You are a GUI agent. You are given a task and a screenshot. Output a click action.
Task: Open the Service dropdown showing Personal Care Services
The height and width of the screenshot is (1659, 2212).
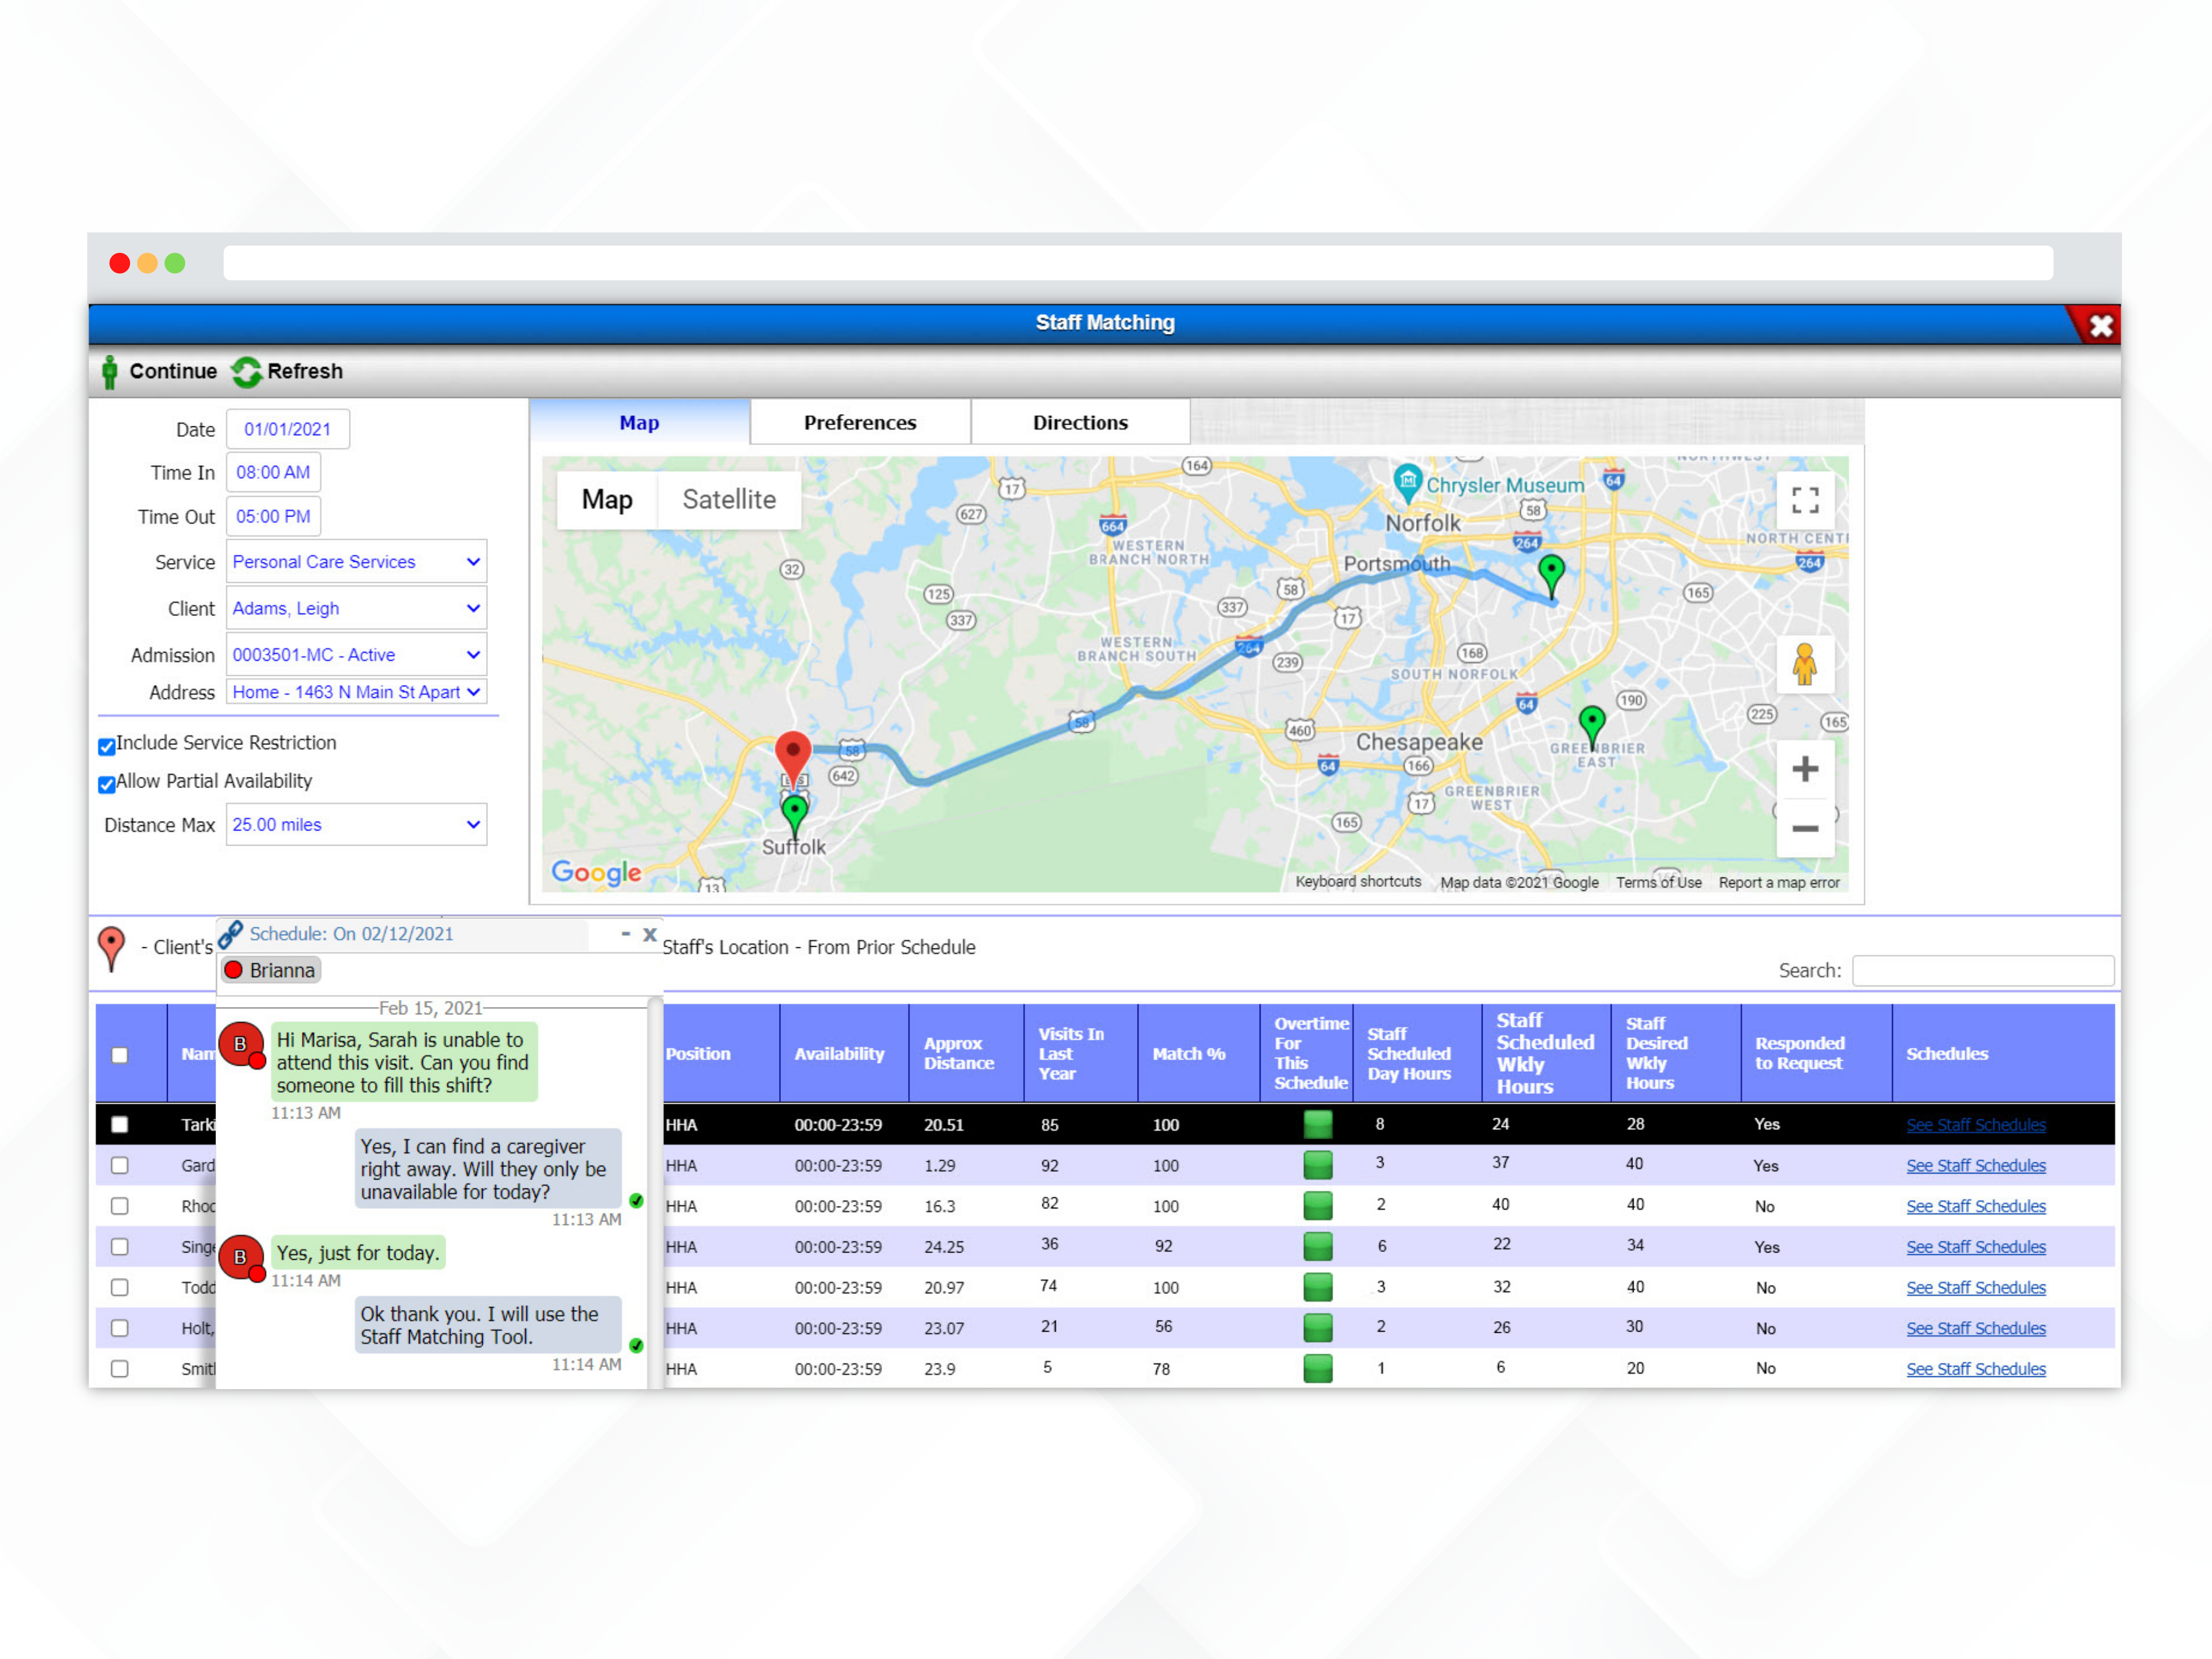click(472, 561)
